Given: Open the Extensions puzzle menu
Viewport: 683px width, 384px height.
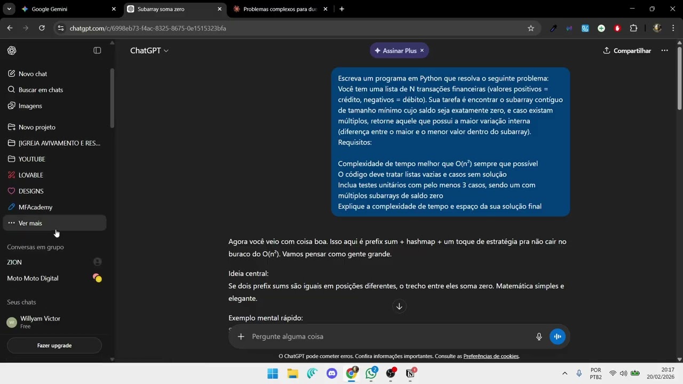Looking at the screenshot, I should [x=634, y=28].
